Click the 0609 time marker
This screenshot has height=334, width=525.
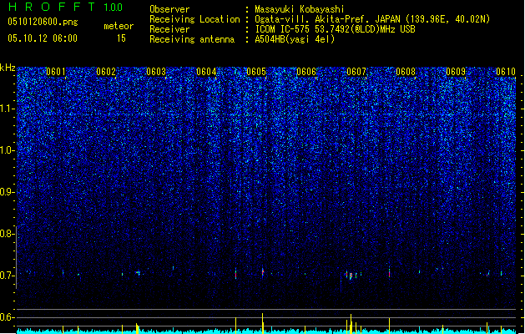pos(456,72)
